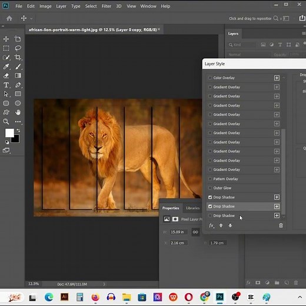Select the Zoom tool

coord(6,122)
